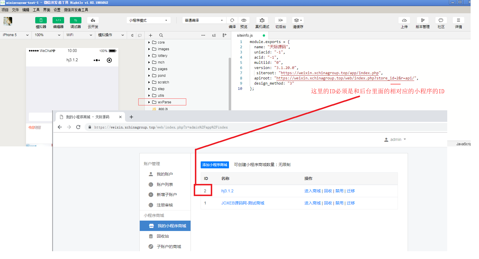This screenshot has width=479, height=259.
Task: Open the 设置 menu
Action: tap(57, 10)
